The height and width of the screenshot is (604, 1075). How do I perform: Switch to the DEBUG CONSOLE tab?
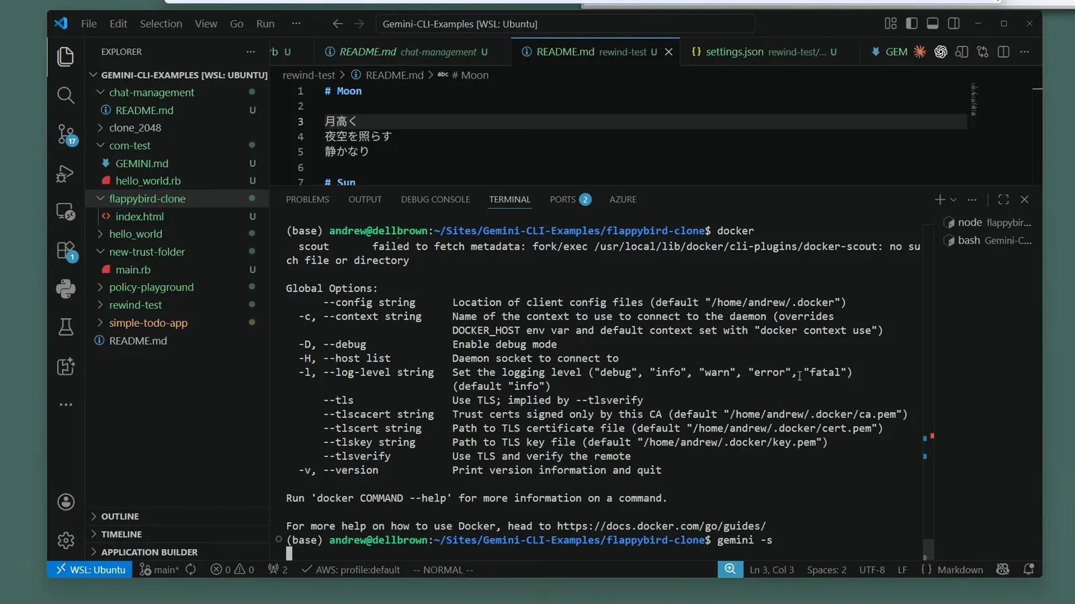(x=435, y=199)
